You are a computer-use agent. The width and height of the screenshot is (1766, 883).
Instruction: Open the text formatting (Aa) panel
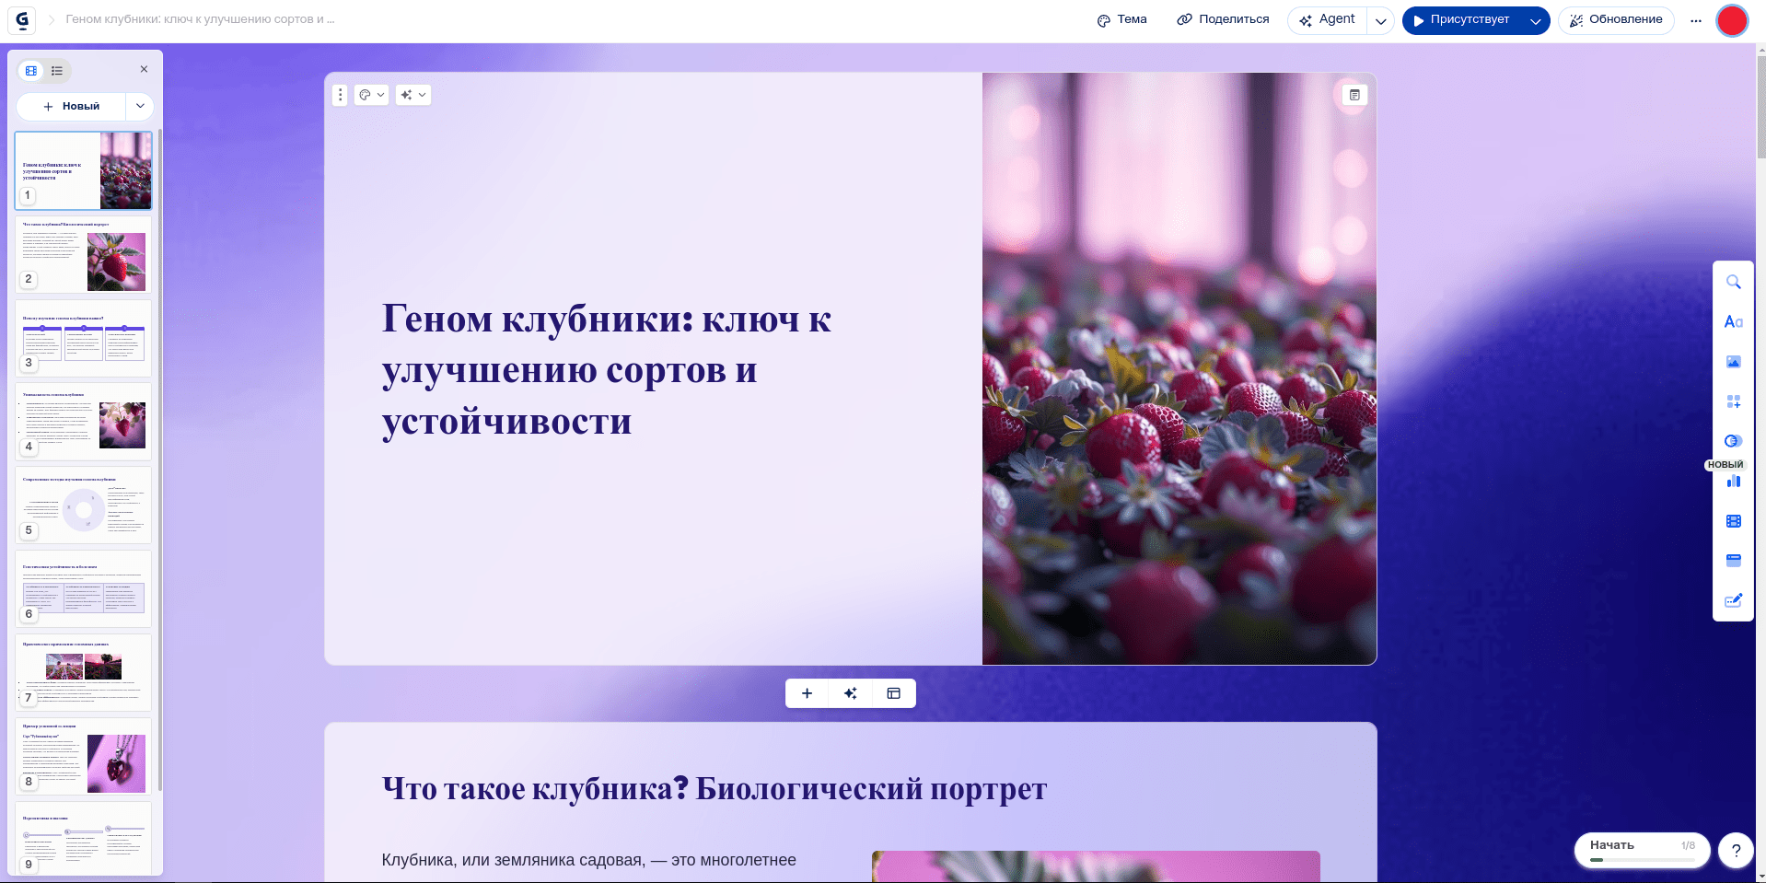tap(1733, 322)
